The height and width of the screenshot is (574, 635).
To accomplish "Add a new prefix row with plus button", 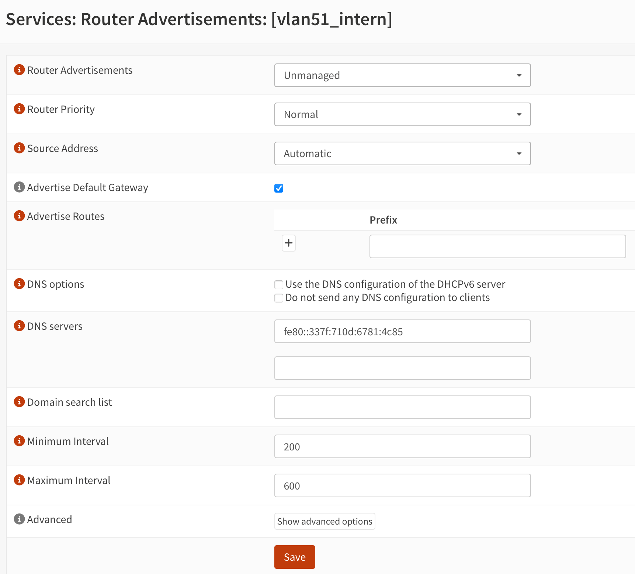I will coord(289,243).
